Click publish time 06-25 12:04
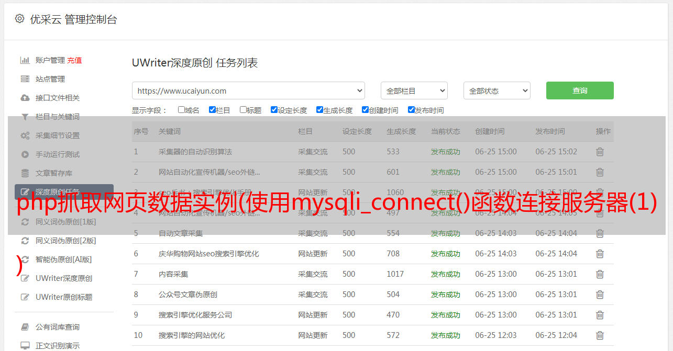Screen dimensions: 673x351 (x=556, y=335)
